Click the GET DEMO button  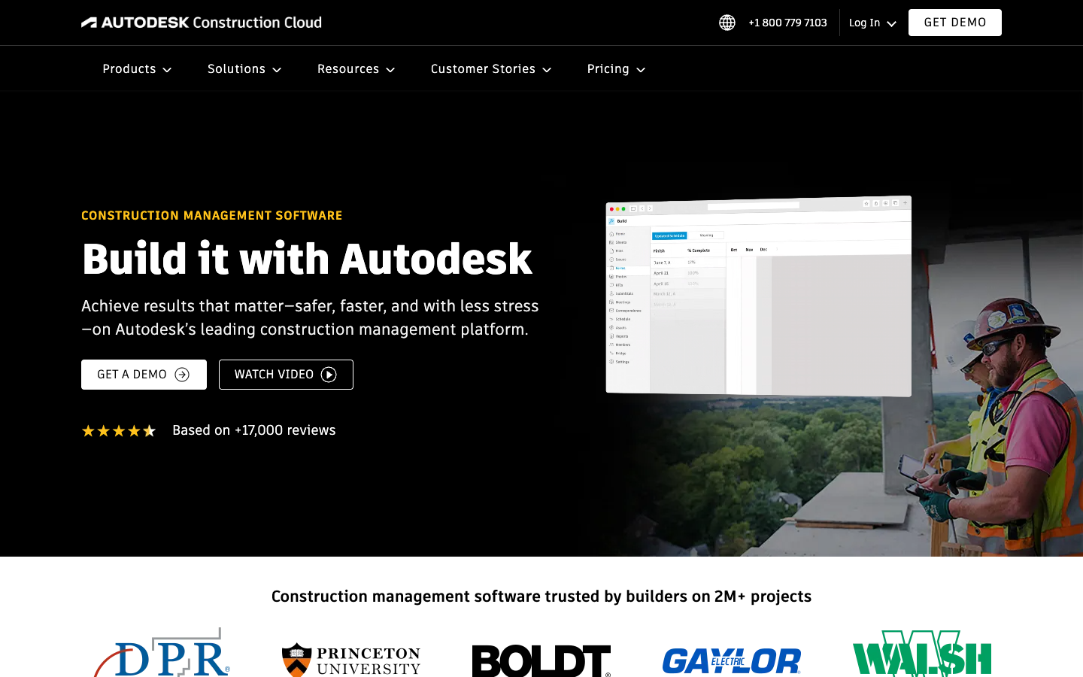pyautogui.click(x=954, y=23)
